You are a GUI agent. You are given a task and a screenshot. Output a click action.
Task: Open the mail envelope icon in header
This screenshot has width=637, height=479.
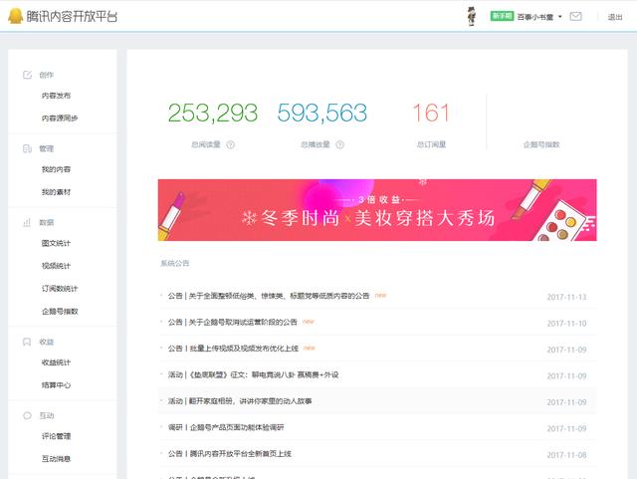pyautogui.click(x=575, y=16)
